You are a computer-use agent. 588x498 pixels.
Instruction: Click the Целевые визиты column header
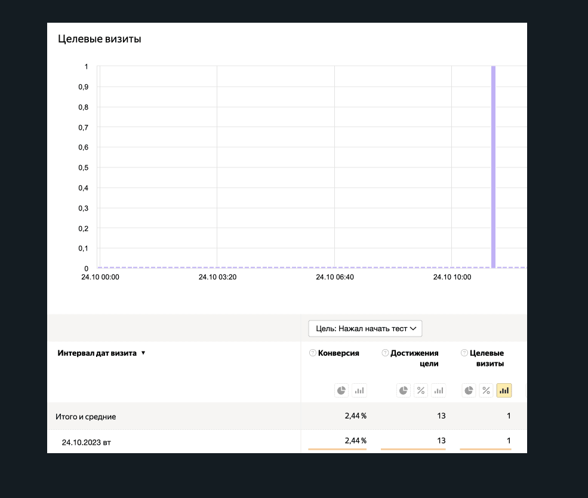(x=487, y=358)
